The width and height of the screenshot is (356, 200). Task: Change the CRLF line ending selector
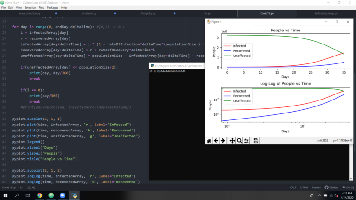coord(293,187)
